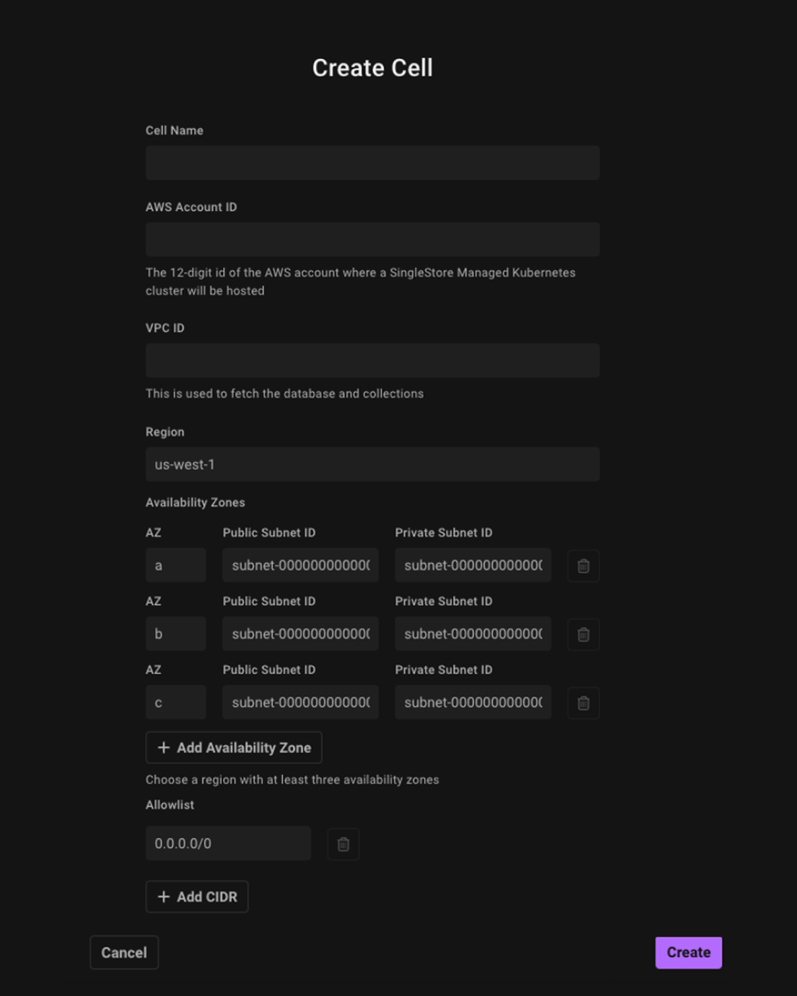Viewport: 797px width, 996px height.
Task: Click the plus icon on Add Availability Zone
Action: pos(163,748)
